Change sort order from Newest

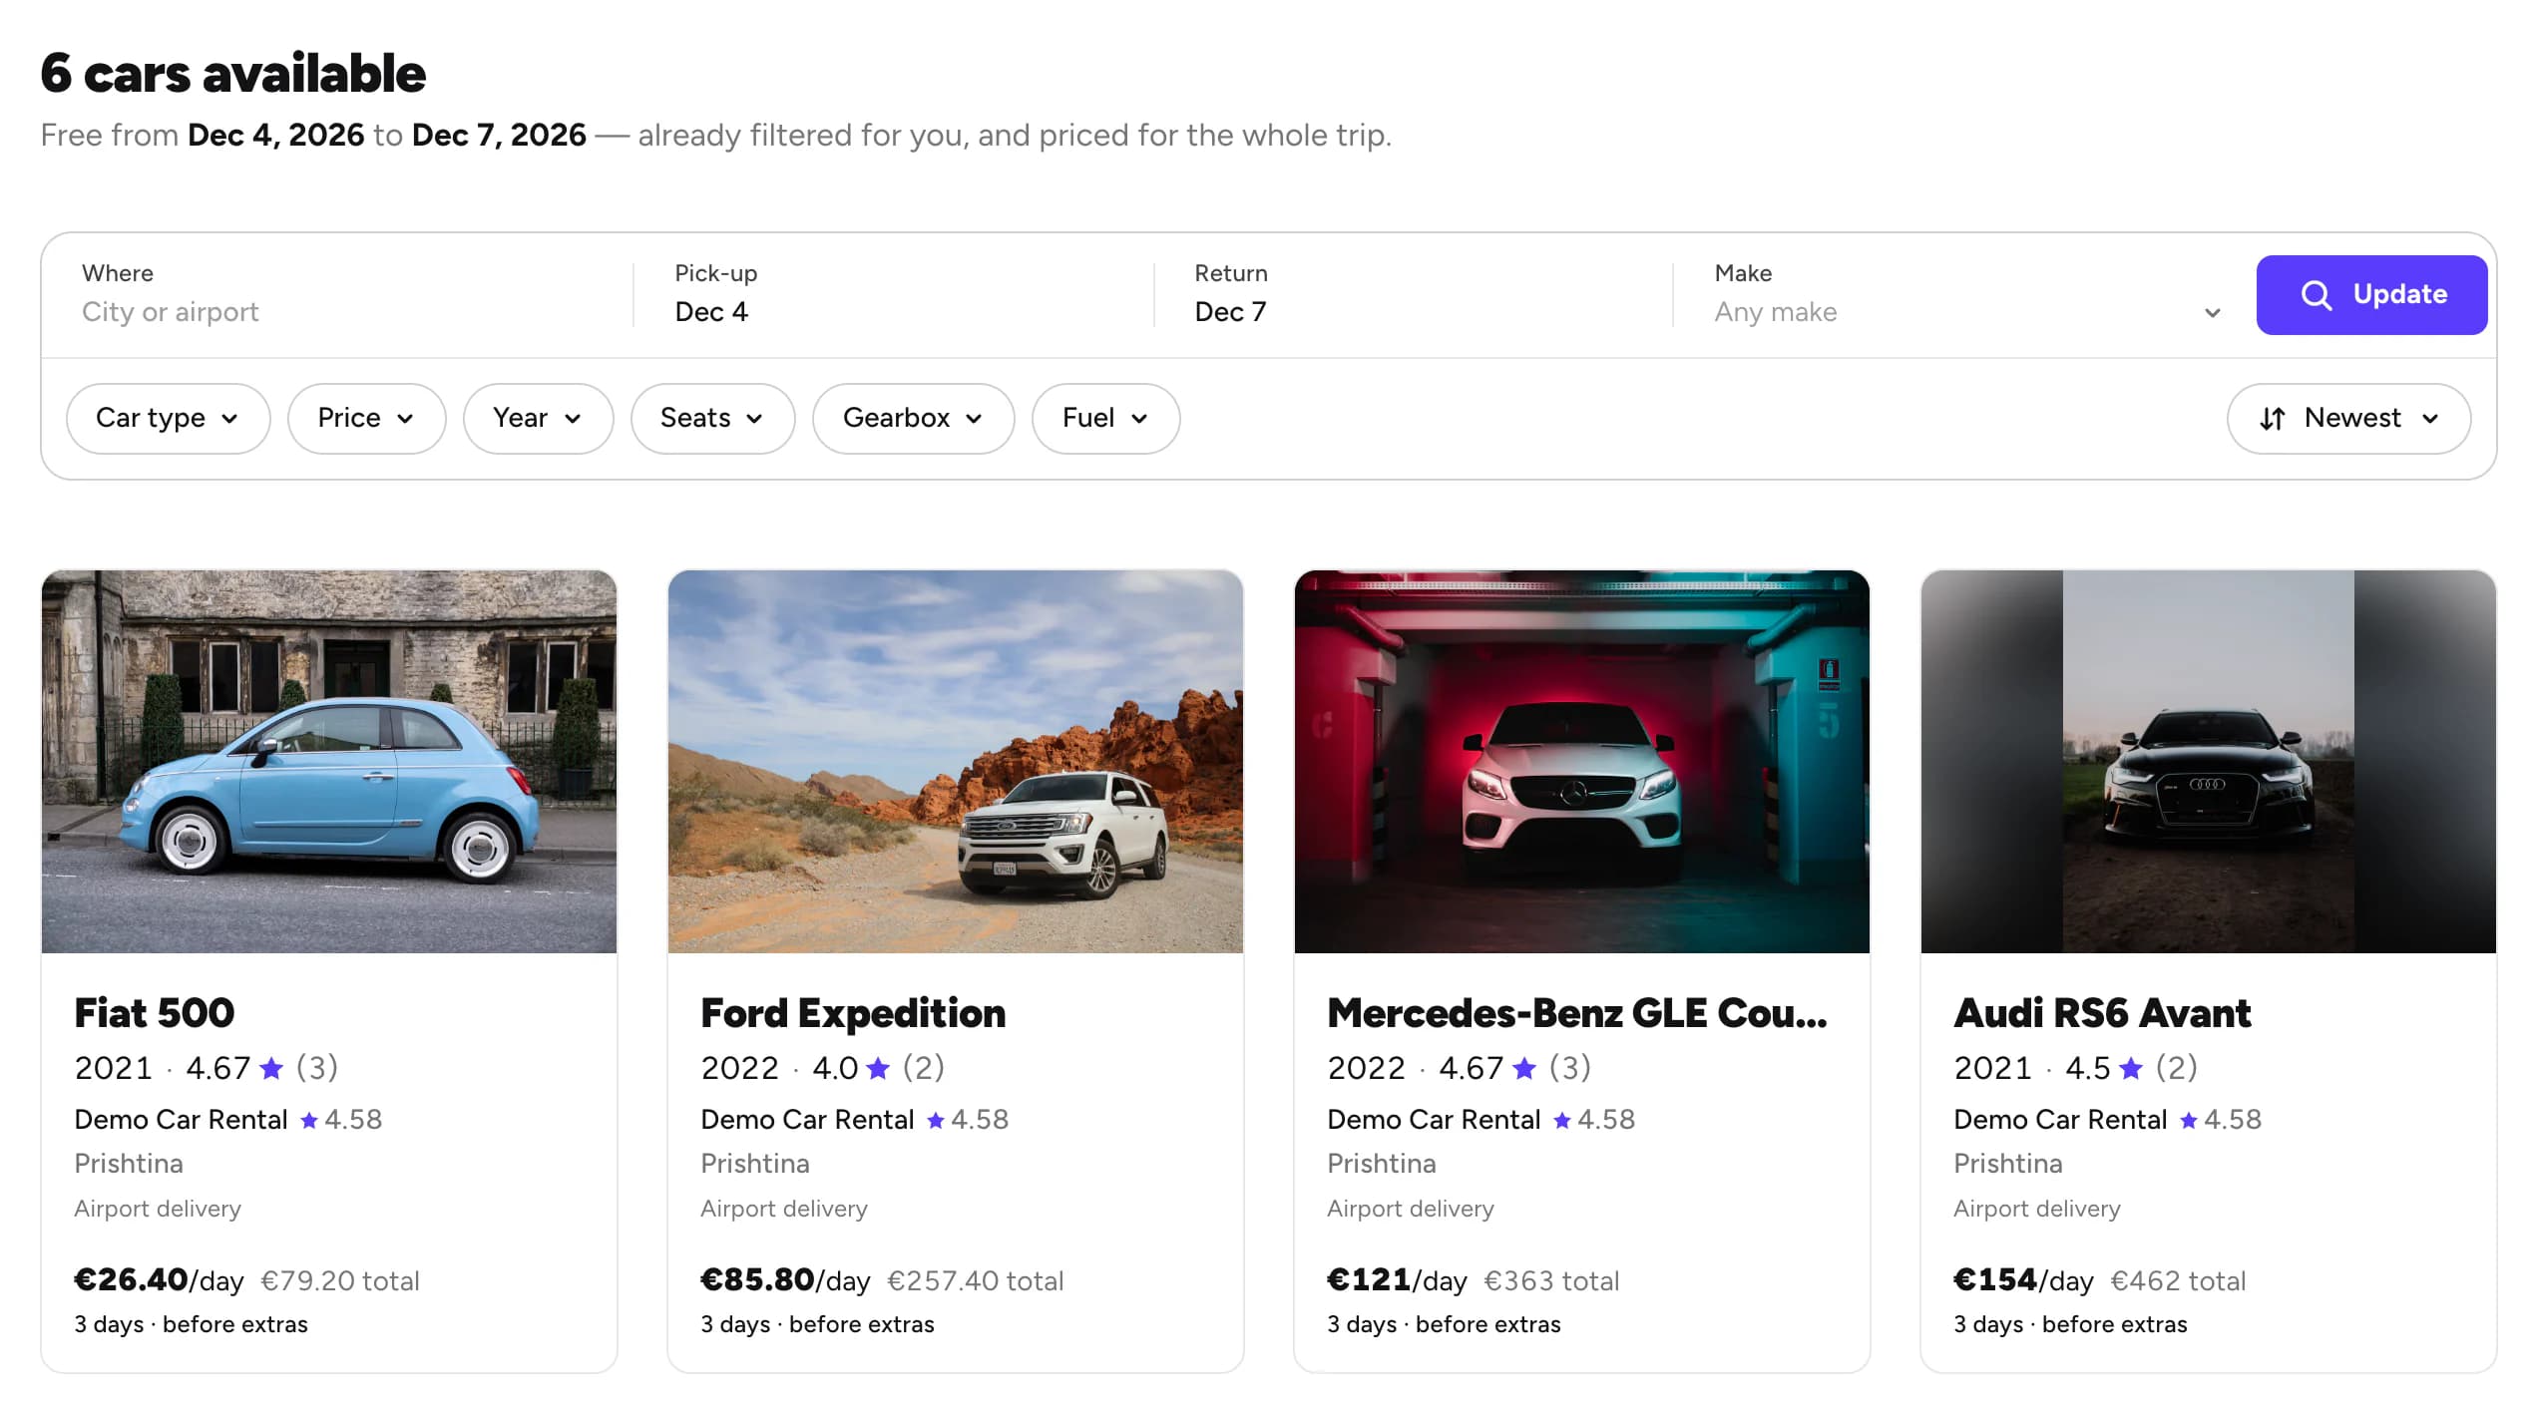click(x=2348, y=419)
